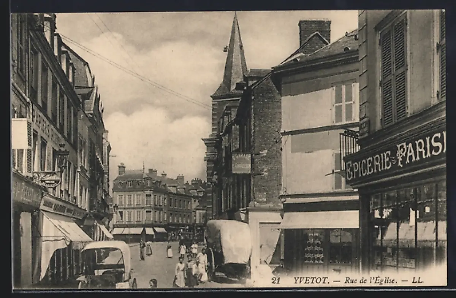
Task: Click the LL publisher mark
Action: [417, 281]
